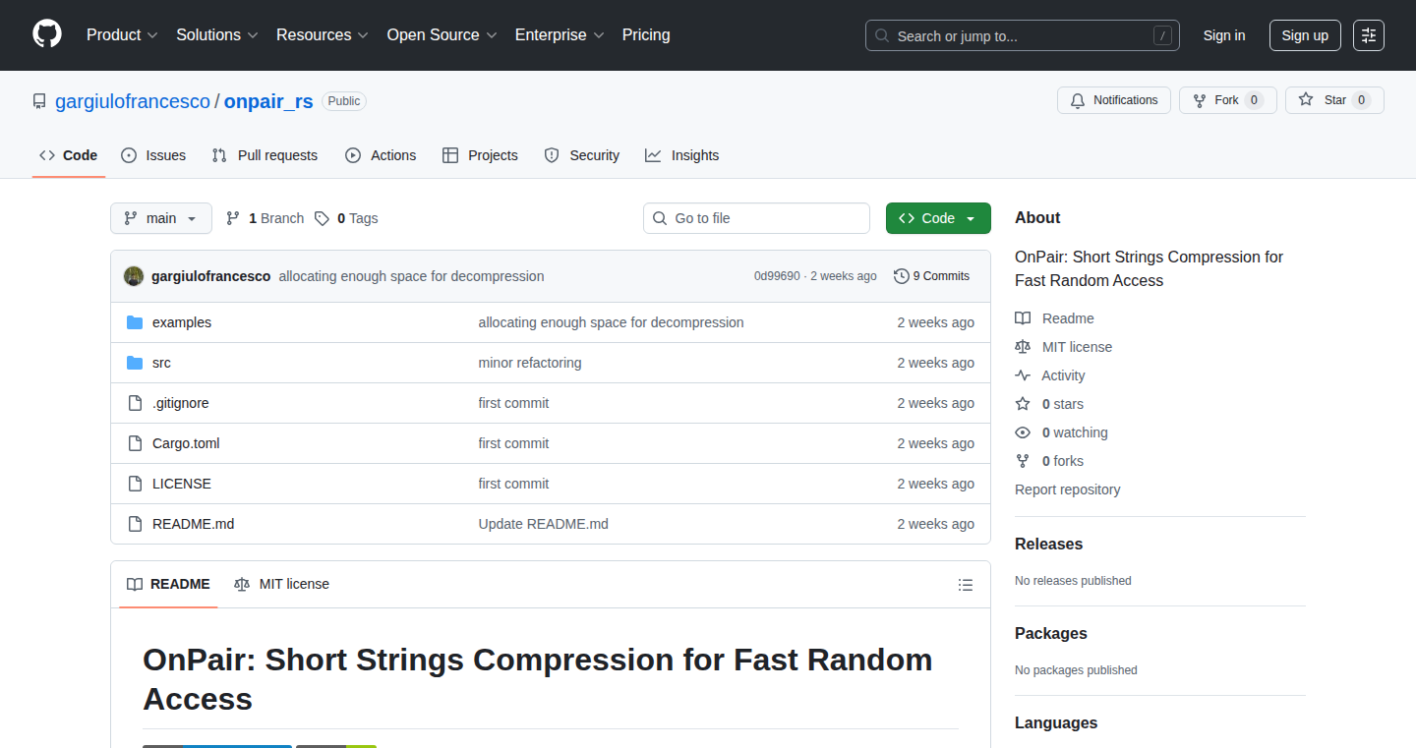Click the Go to file search field
Screen dimensions: 1416x748
757,218
